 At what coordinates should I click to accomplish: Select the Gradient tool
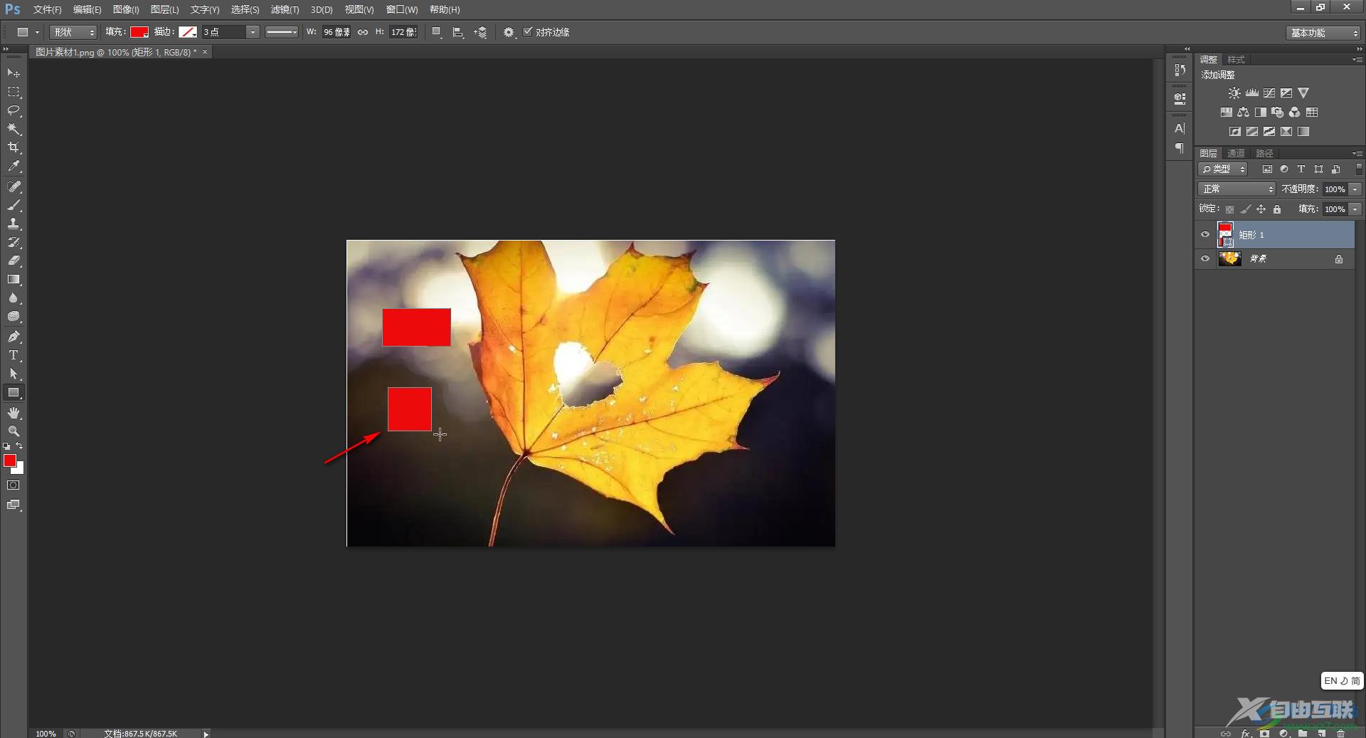coord(14,280)
